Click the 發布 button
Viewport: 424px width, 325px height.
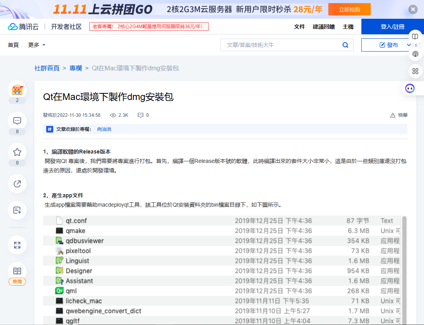[x=389, y=45]
